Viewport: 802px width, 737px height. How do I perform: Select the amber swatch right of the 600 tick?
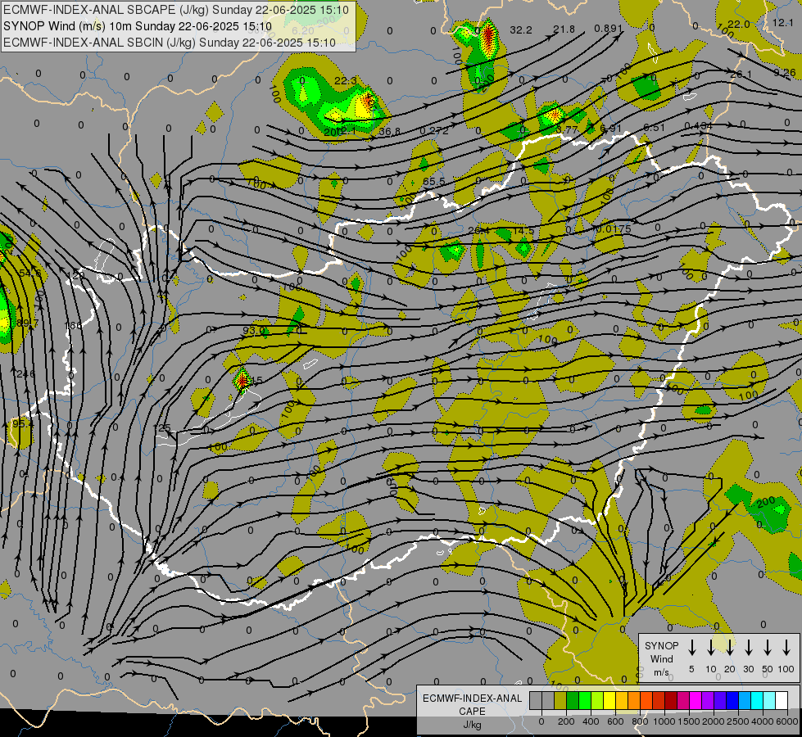click(x=622, y=700)
